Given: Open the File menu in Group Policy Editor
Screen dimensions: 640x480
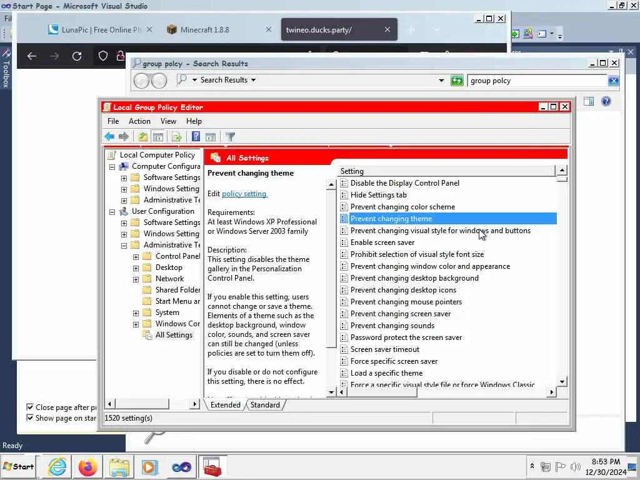Looking at the screenshot, I should tap(113, 121).
